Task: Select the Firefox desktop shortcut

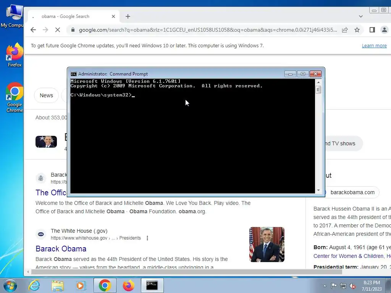Action: [x=15, y=55]
